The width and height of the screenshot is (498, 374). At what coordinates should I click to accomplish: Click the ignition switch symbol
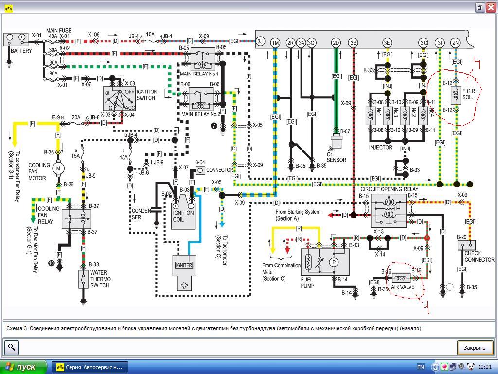[115, 99]
